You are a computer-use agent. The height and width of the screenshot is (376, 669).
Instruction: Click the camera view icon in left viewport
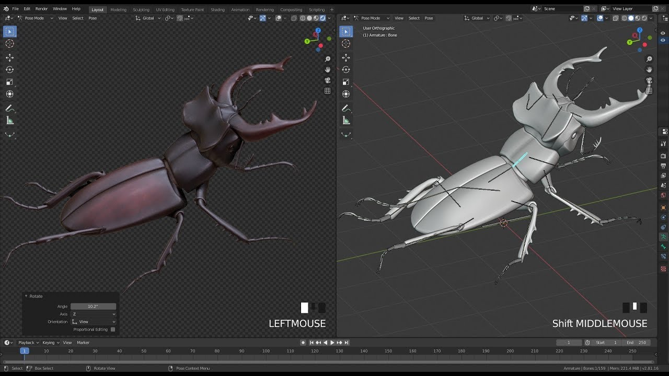[x=328, y=80]
